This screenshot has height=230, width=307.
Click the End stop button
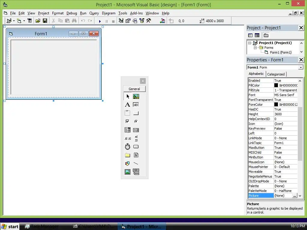[113, 21]
